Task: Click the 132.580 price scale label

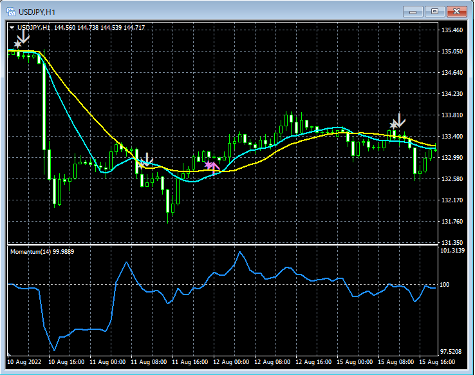Action: coord(452,179)
